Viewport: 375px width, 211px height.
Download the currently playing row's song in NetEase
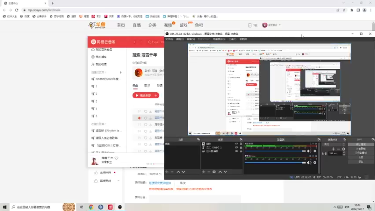click(x=150, y=118)
